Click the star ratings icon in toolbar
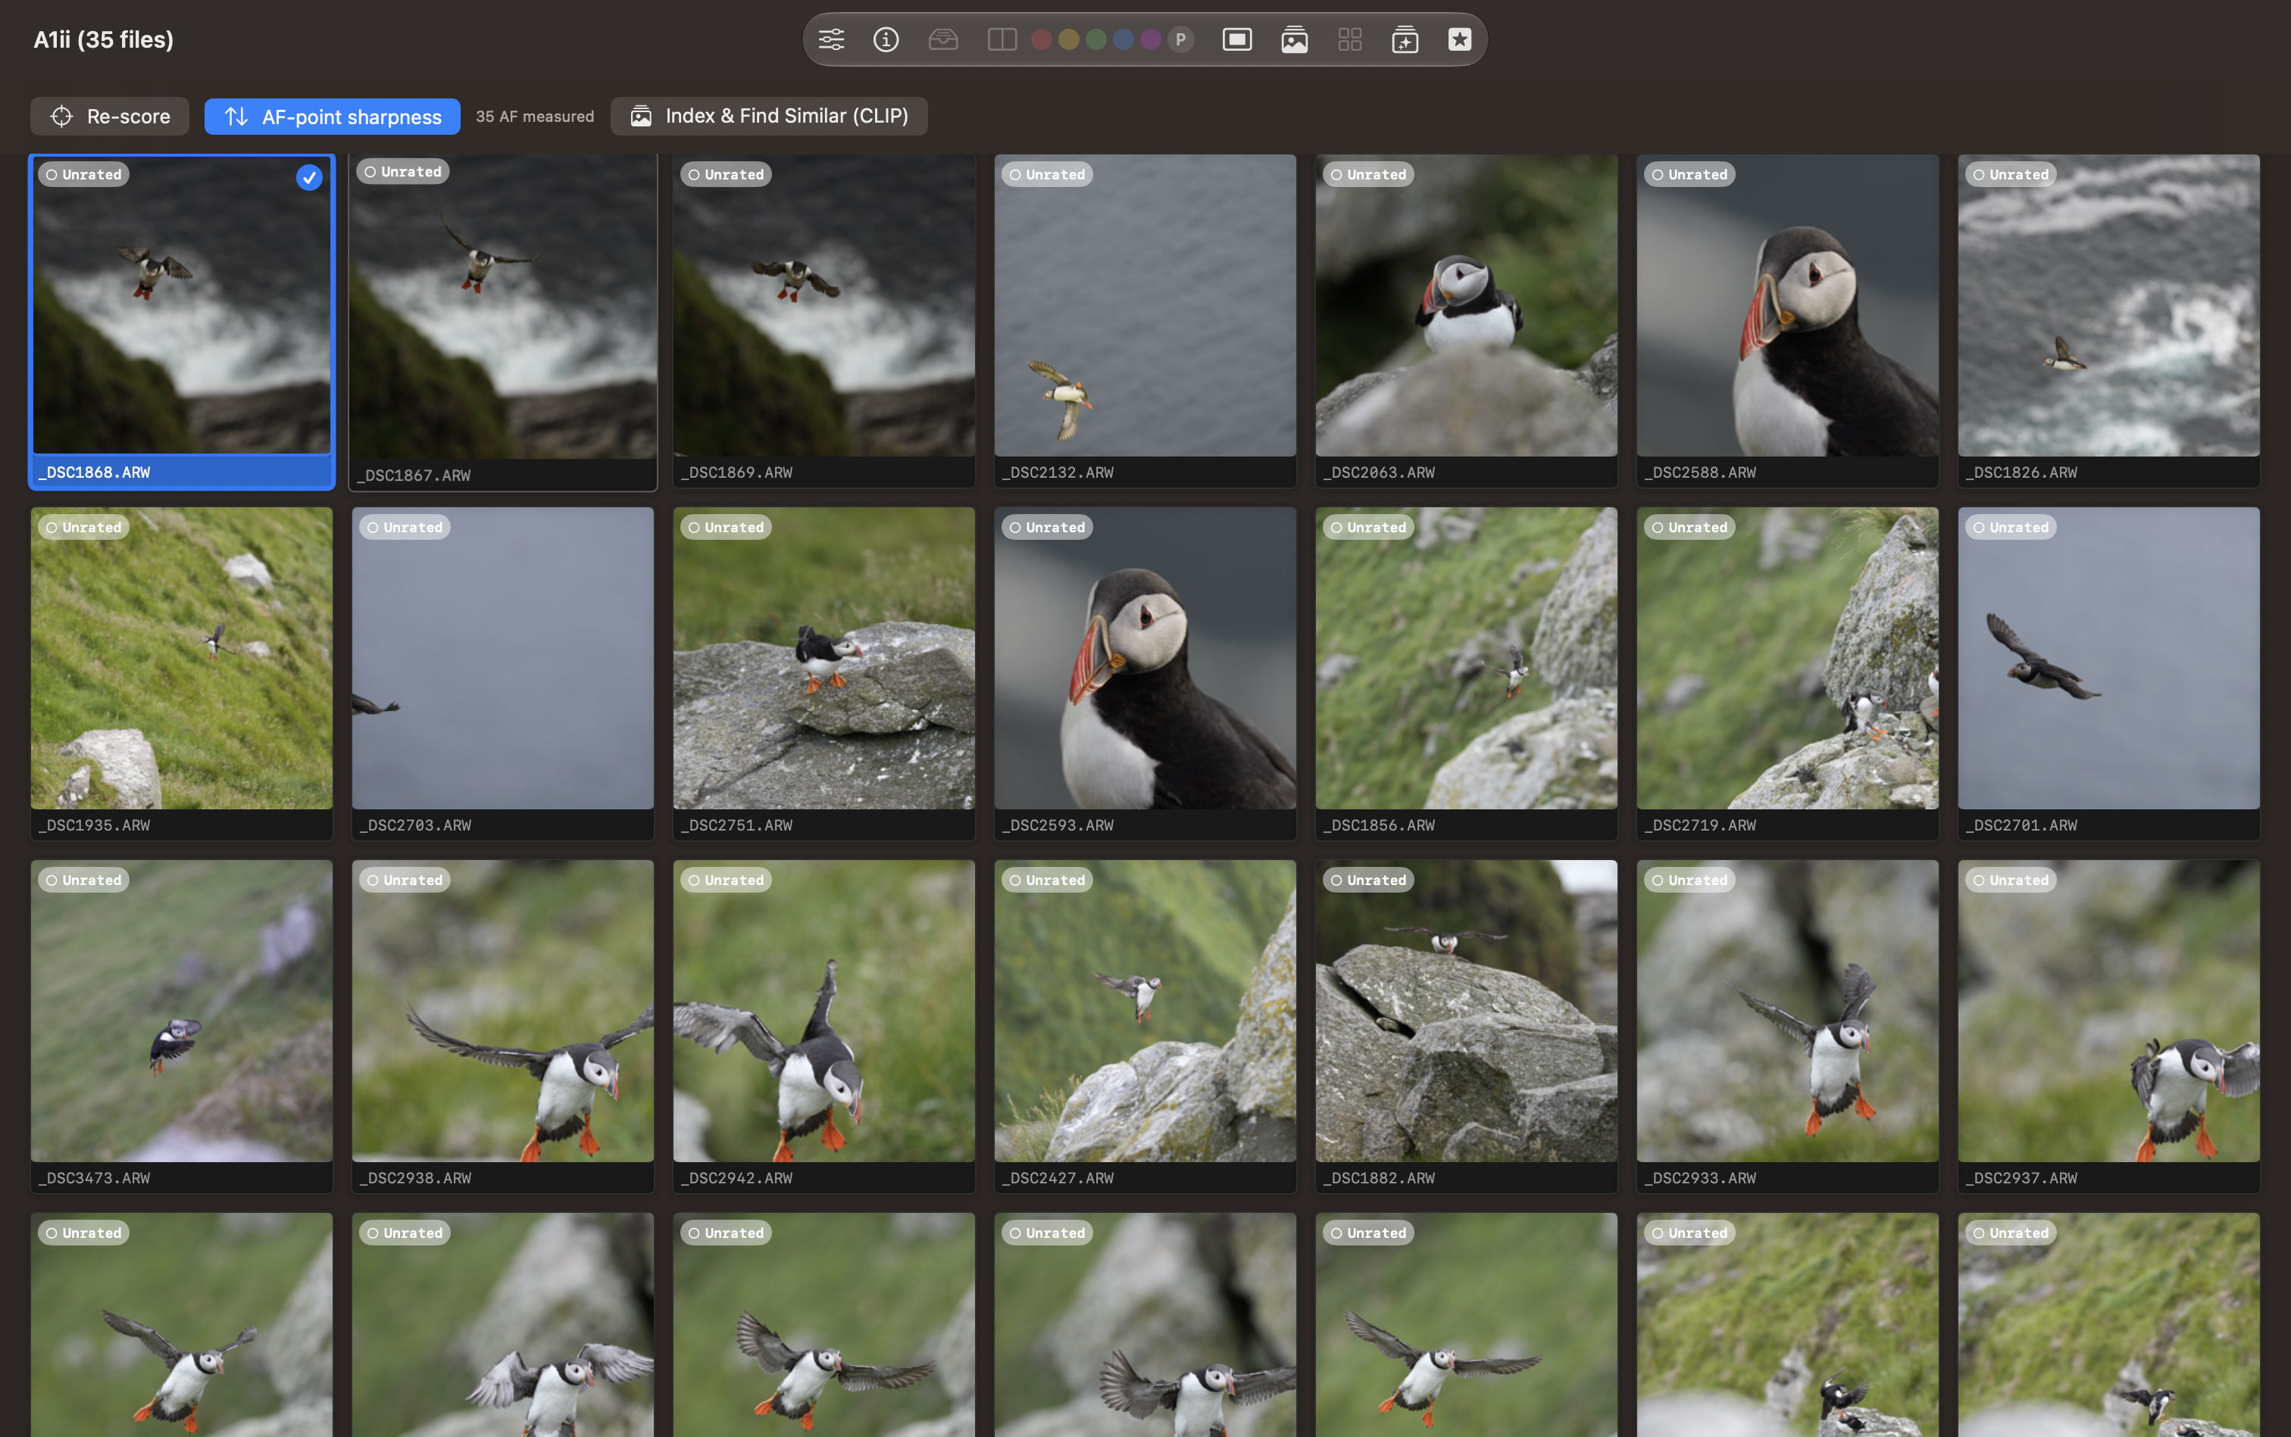The height and width of the screenshot is (1437, 2291). (x=1460, y=40)
